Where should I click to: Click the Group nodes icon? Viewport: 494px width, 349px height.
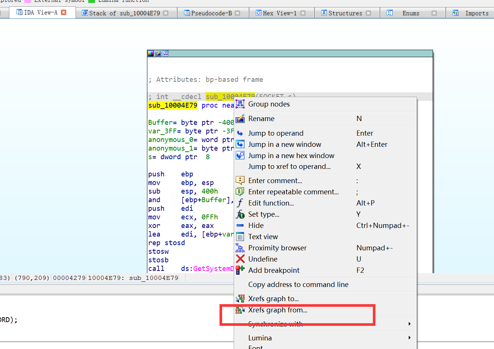(240, 104)
